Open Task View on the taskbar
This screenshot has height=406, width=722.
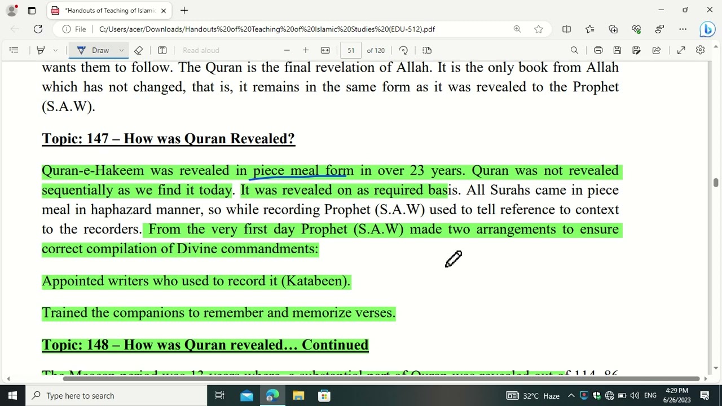click(x=220, y=395)
